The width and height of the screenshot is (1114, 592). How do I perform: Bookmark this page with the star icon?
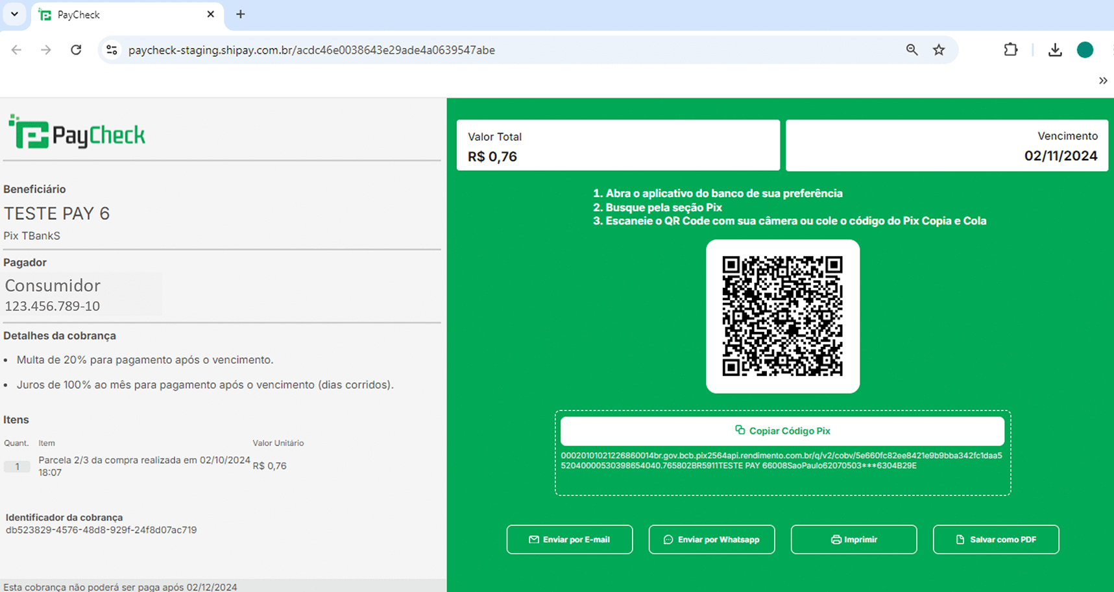[x=939, y=50]
